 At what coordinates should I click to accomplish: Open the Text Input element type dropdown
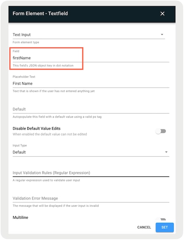tap(89, 35)
